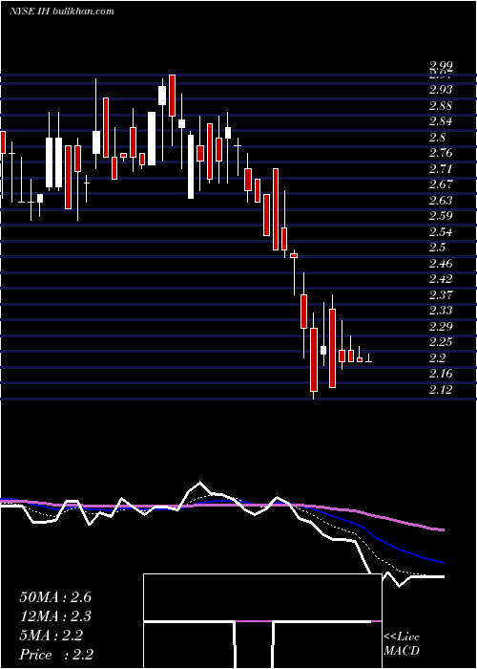Click the 2.29 price axis label
Viewport: 477px width, 669px height.
441,327
